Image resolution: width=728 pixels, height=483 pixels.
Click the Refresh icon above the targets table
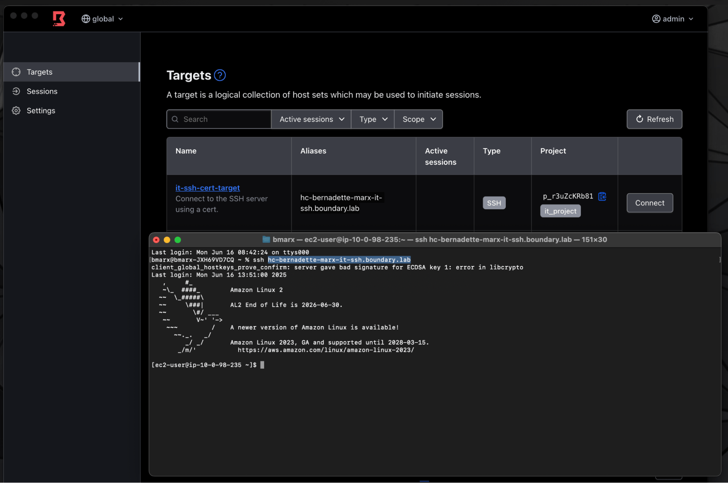[x=640, y=119]
